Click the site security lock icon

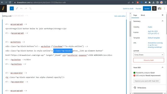pos(15,2)
